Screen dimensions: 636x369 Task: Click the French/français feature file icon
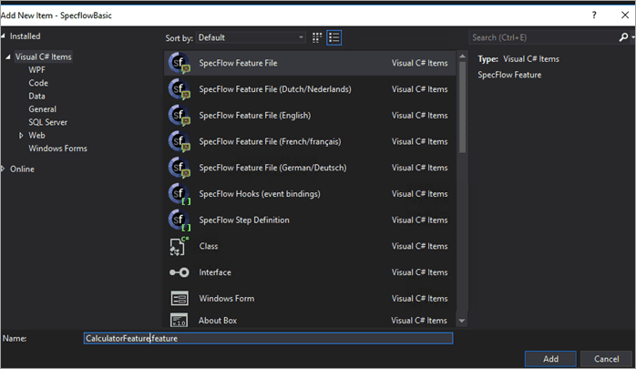tap(180, 141)
